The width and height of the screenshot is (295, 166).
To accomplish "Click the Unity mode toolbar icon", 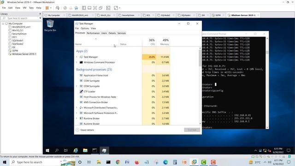I will tap(100, 8).
